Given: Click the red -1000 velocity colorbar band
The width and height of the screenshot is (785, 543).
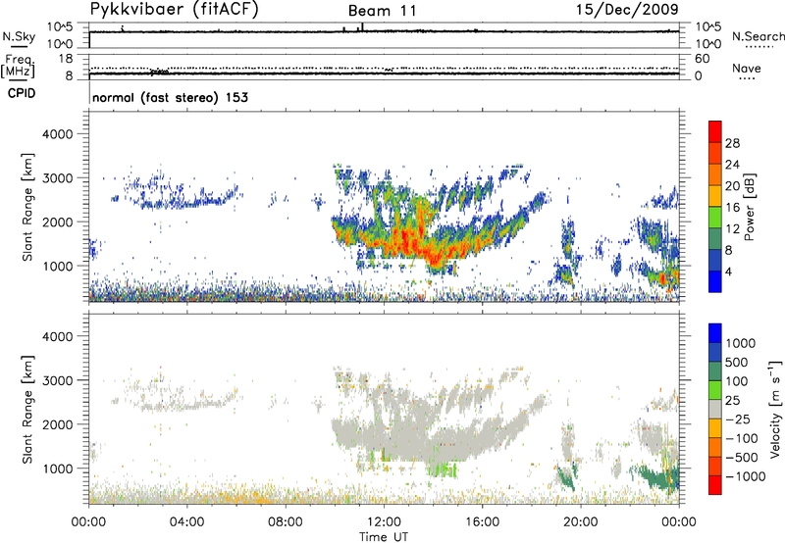Looking at the screenshot, I should (715, 485).
